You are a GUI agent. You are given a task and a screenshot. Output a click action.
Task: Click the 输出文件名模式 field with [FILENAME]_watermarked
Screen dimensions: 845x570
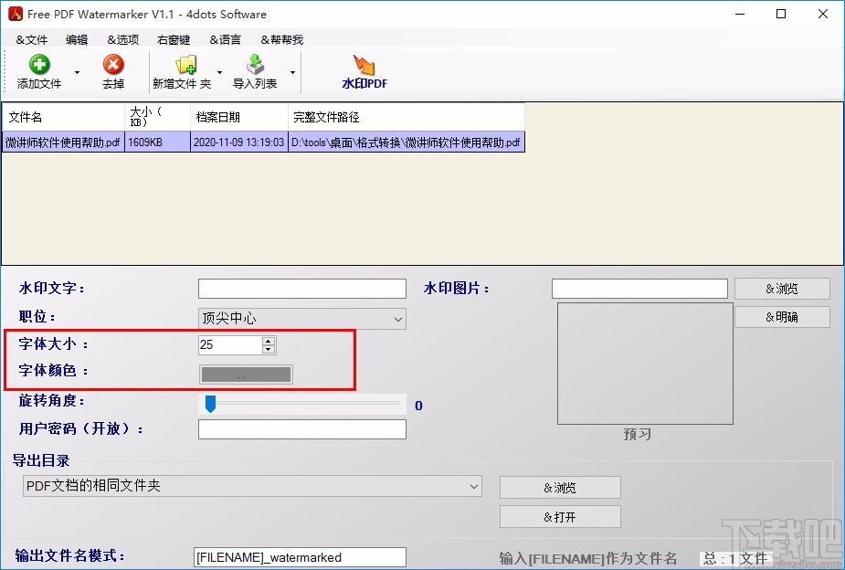(300, 557)
